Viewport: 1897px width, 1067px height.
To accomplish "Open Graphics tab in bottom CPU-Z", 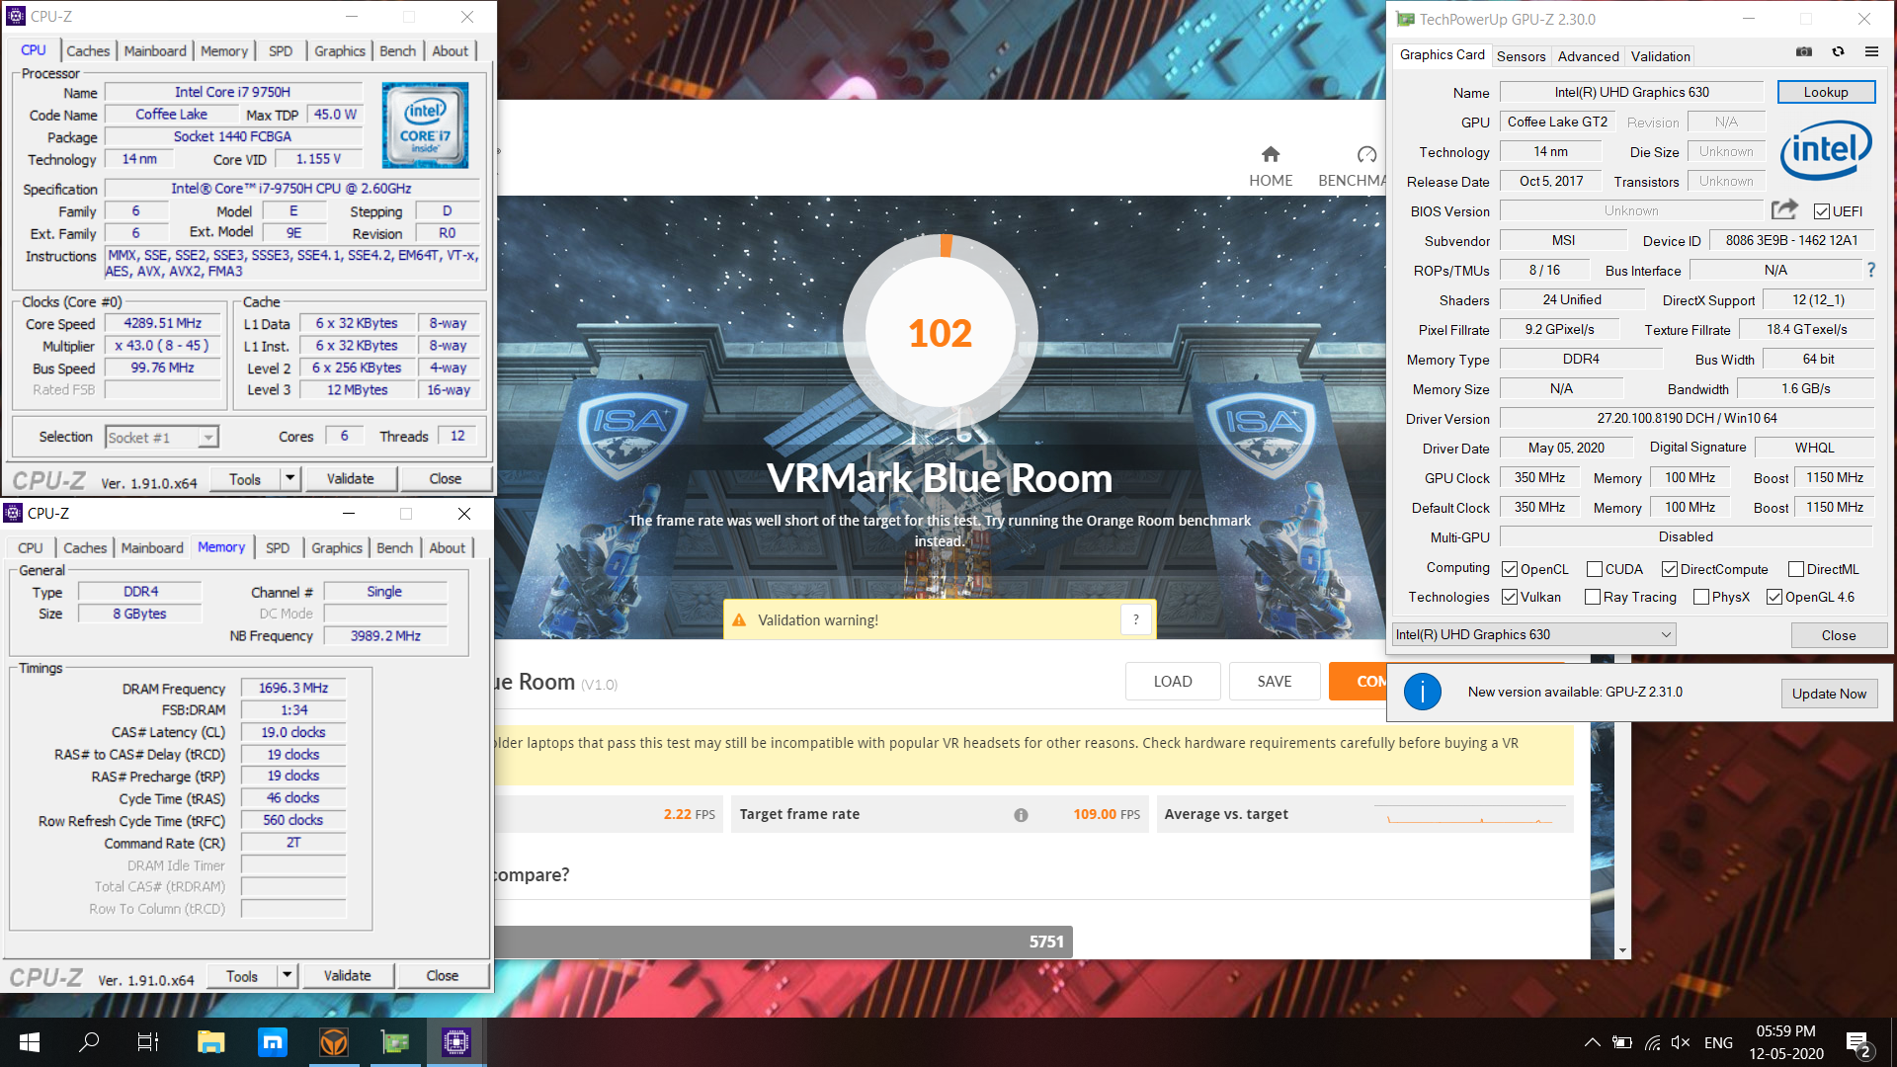I will point(337,548).
